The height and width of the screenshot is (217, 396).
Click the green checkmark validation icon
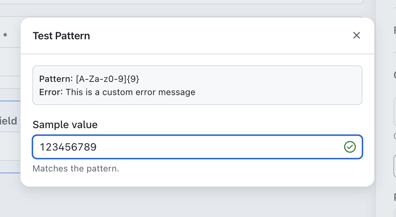[350, 147]
